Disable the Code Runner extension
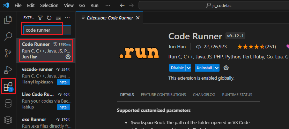Viewport: 289px width, 129px height. pos(177,68)
